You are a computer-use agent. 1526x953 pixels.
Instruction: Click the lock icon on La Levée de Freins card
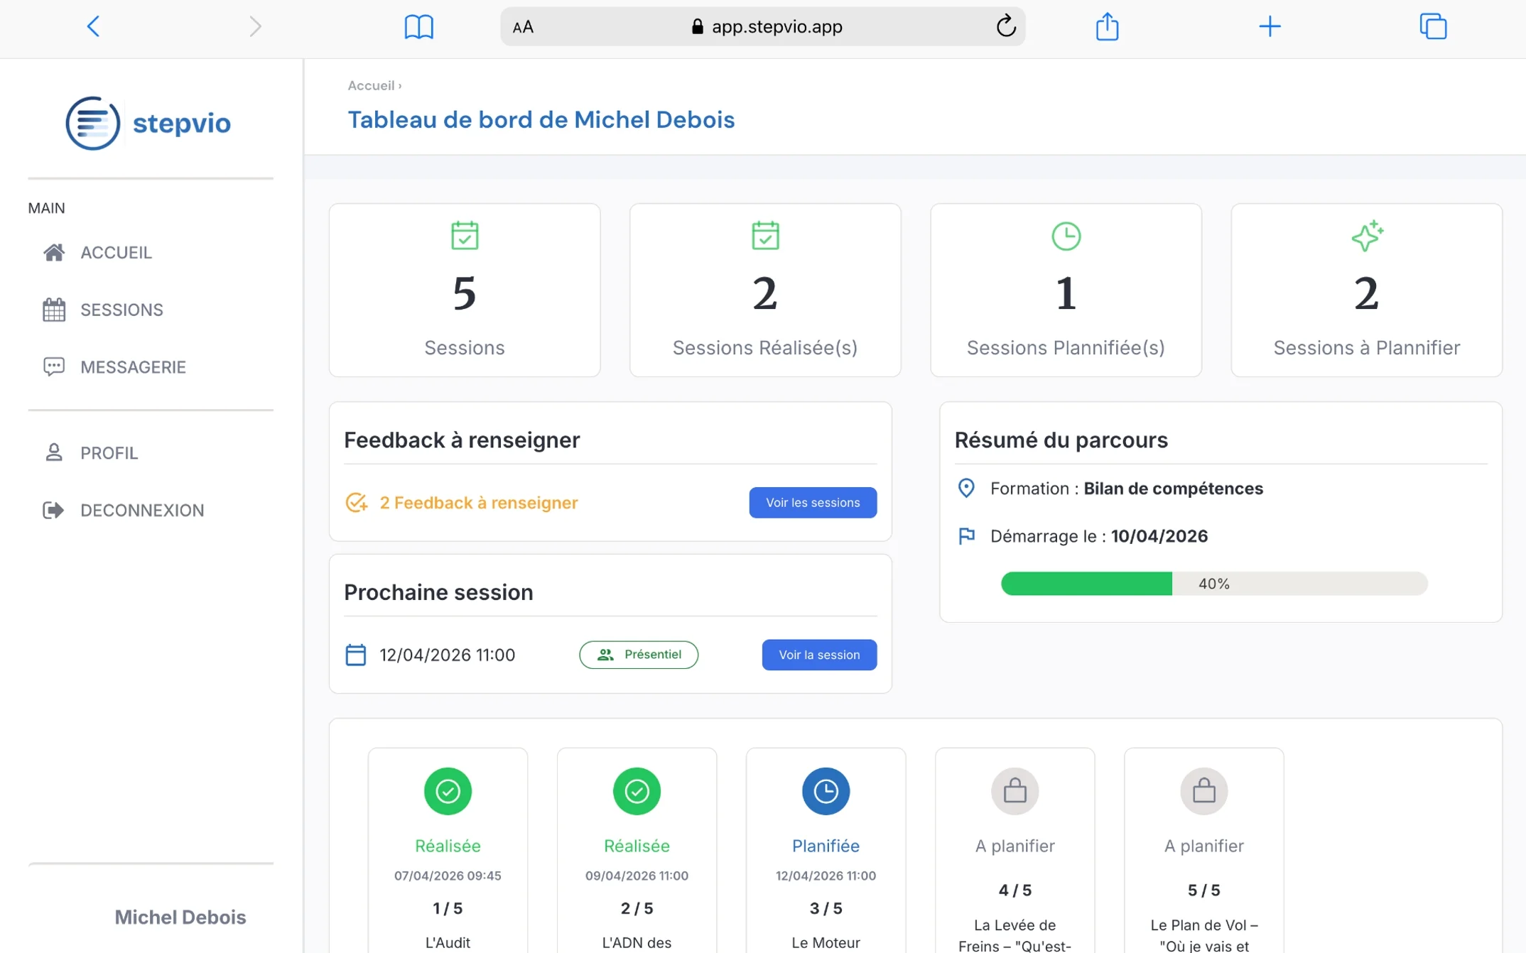(x=1014, y=790)
